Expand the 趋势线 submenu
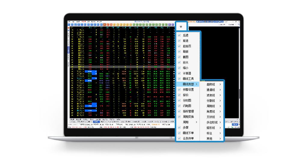Screen dimensions: 308x158 pos(212,84)
